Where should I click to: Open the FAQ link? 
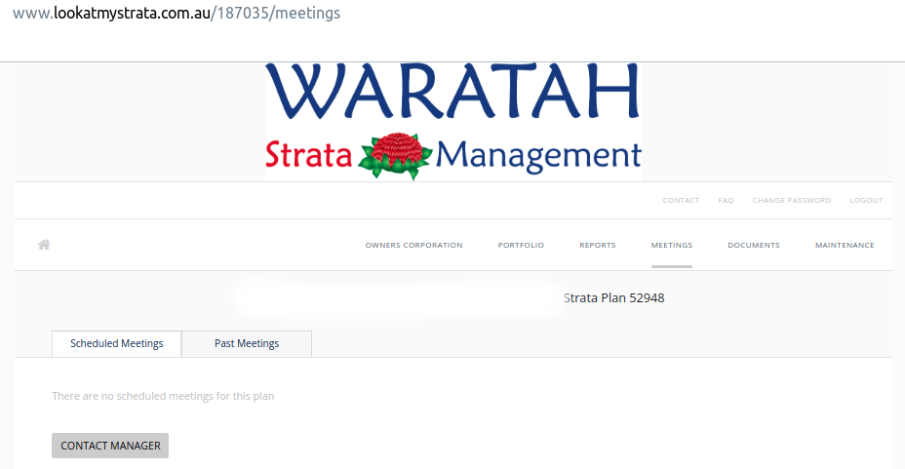[726, 200]
